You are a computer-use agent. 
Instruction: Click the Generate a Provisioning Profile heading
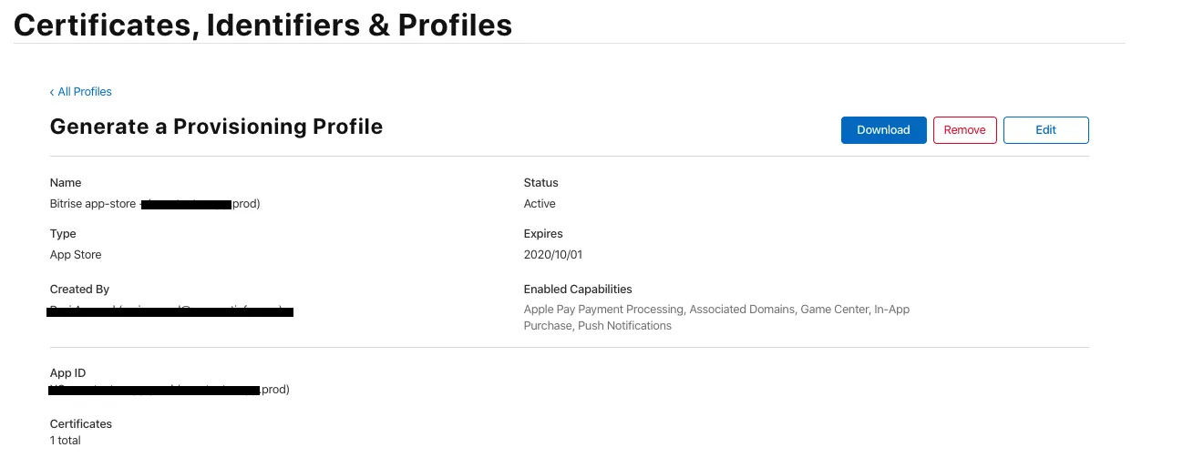click(x=216, y=127)
